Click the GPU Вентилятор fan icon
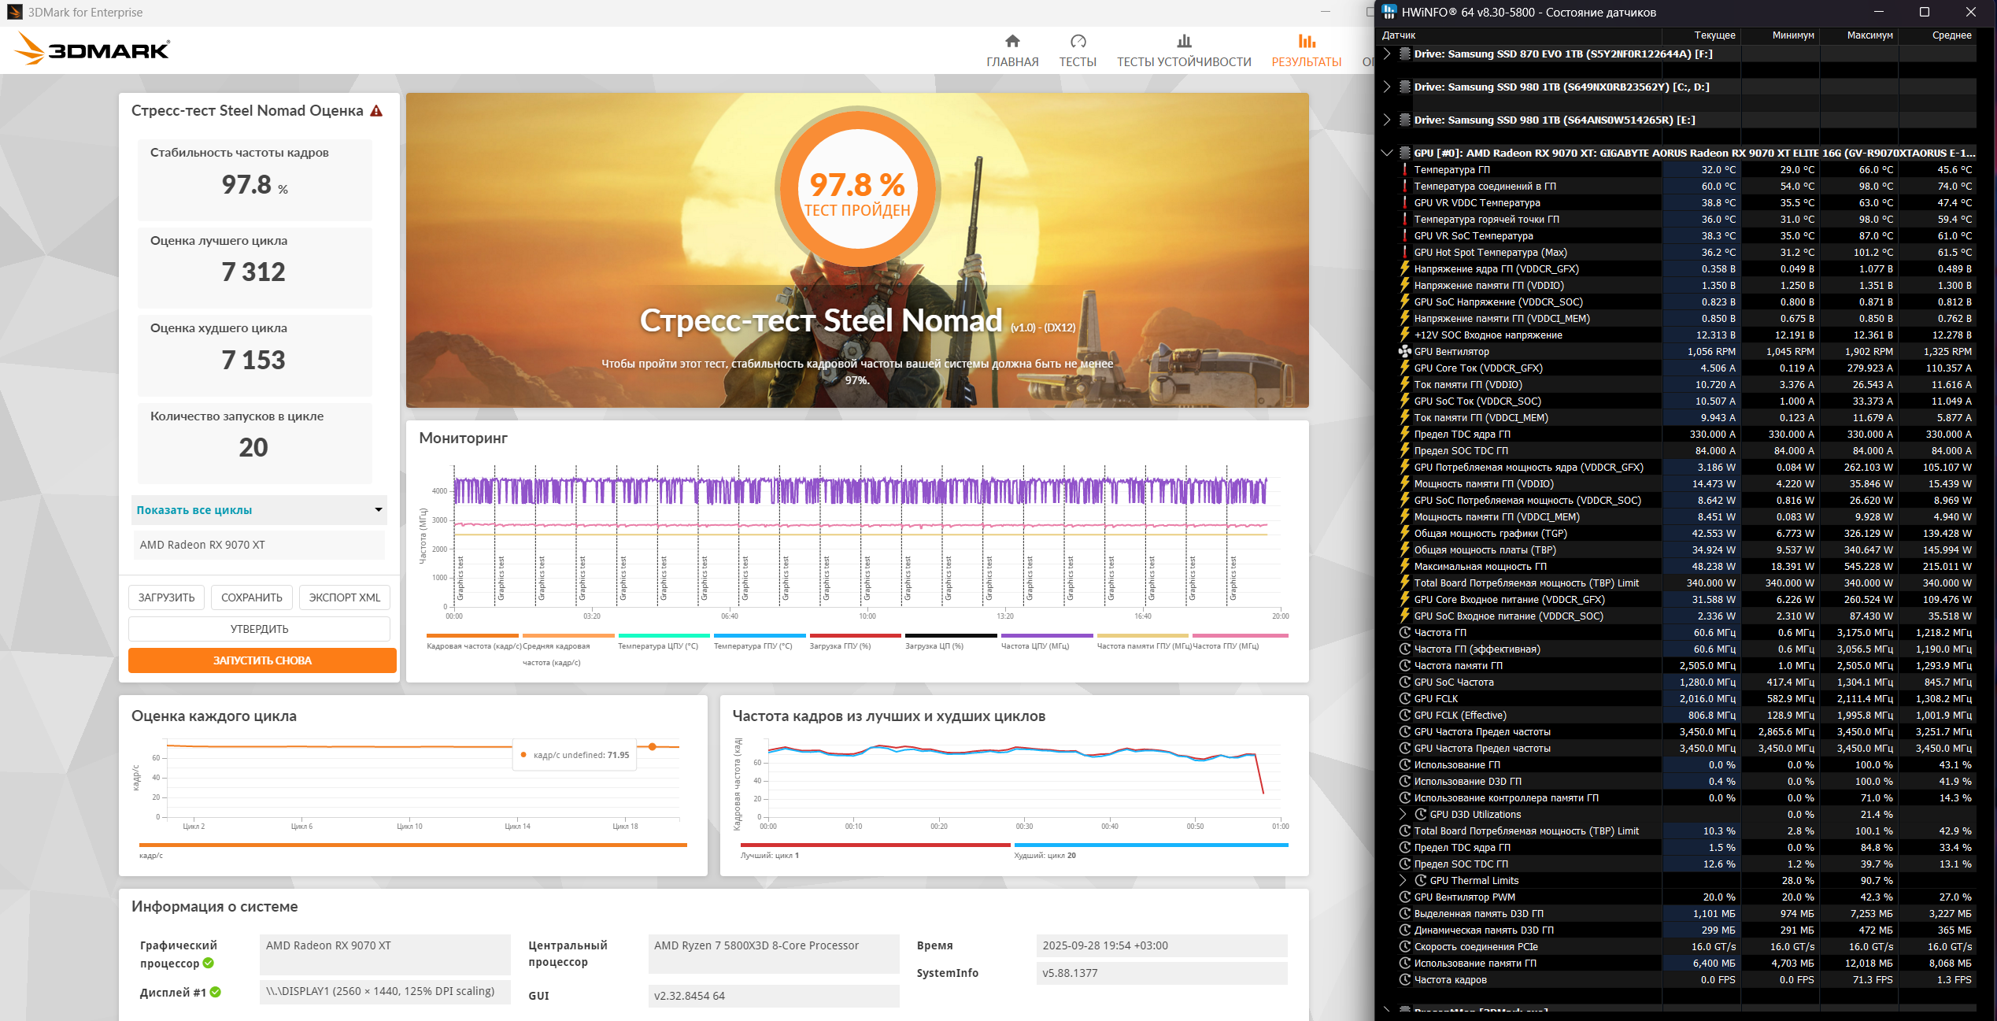Image resolution: width=1997 pixels, height=1021 pixels. [x=1405, y=352]
